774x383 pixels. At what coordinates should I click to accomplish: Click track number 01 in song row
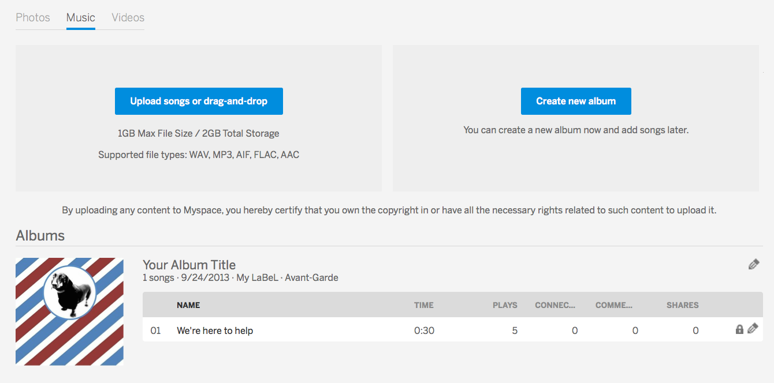tap(155, 331)
